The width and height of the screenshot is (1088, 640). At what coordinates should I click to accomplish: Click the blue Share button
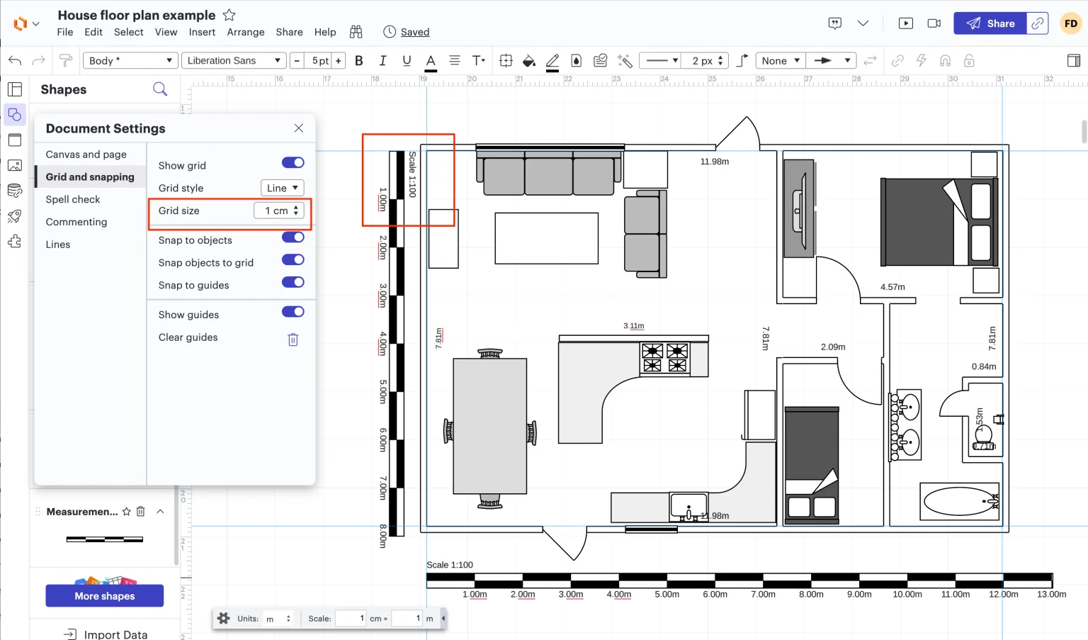[990, 23]
